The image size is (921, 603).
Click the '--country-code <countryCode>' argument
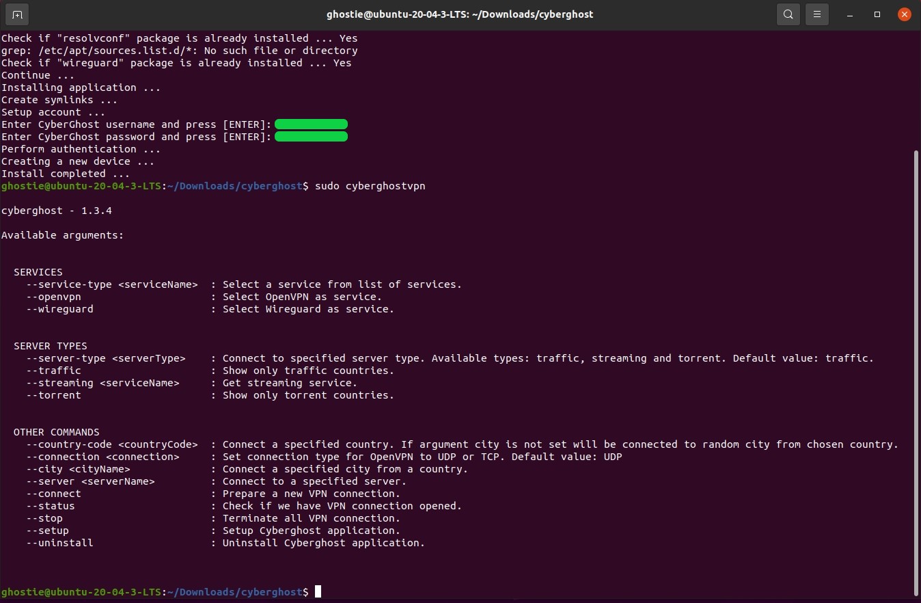click(x=112, y=444)
